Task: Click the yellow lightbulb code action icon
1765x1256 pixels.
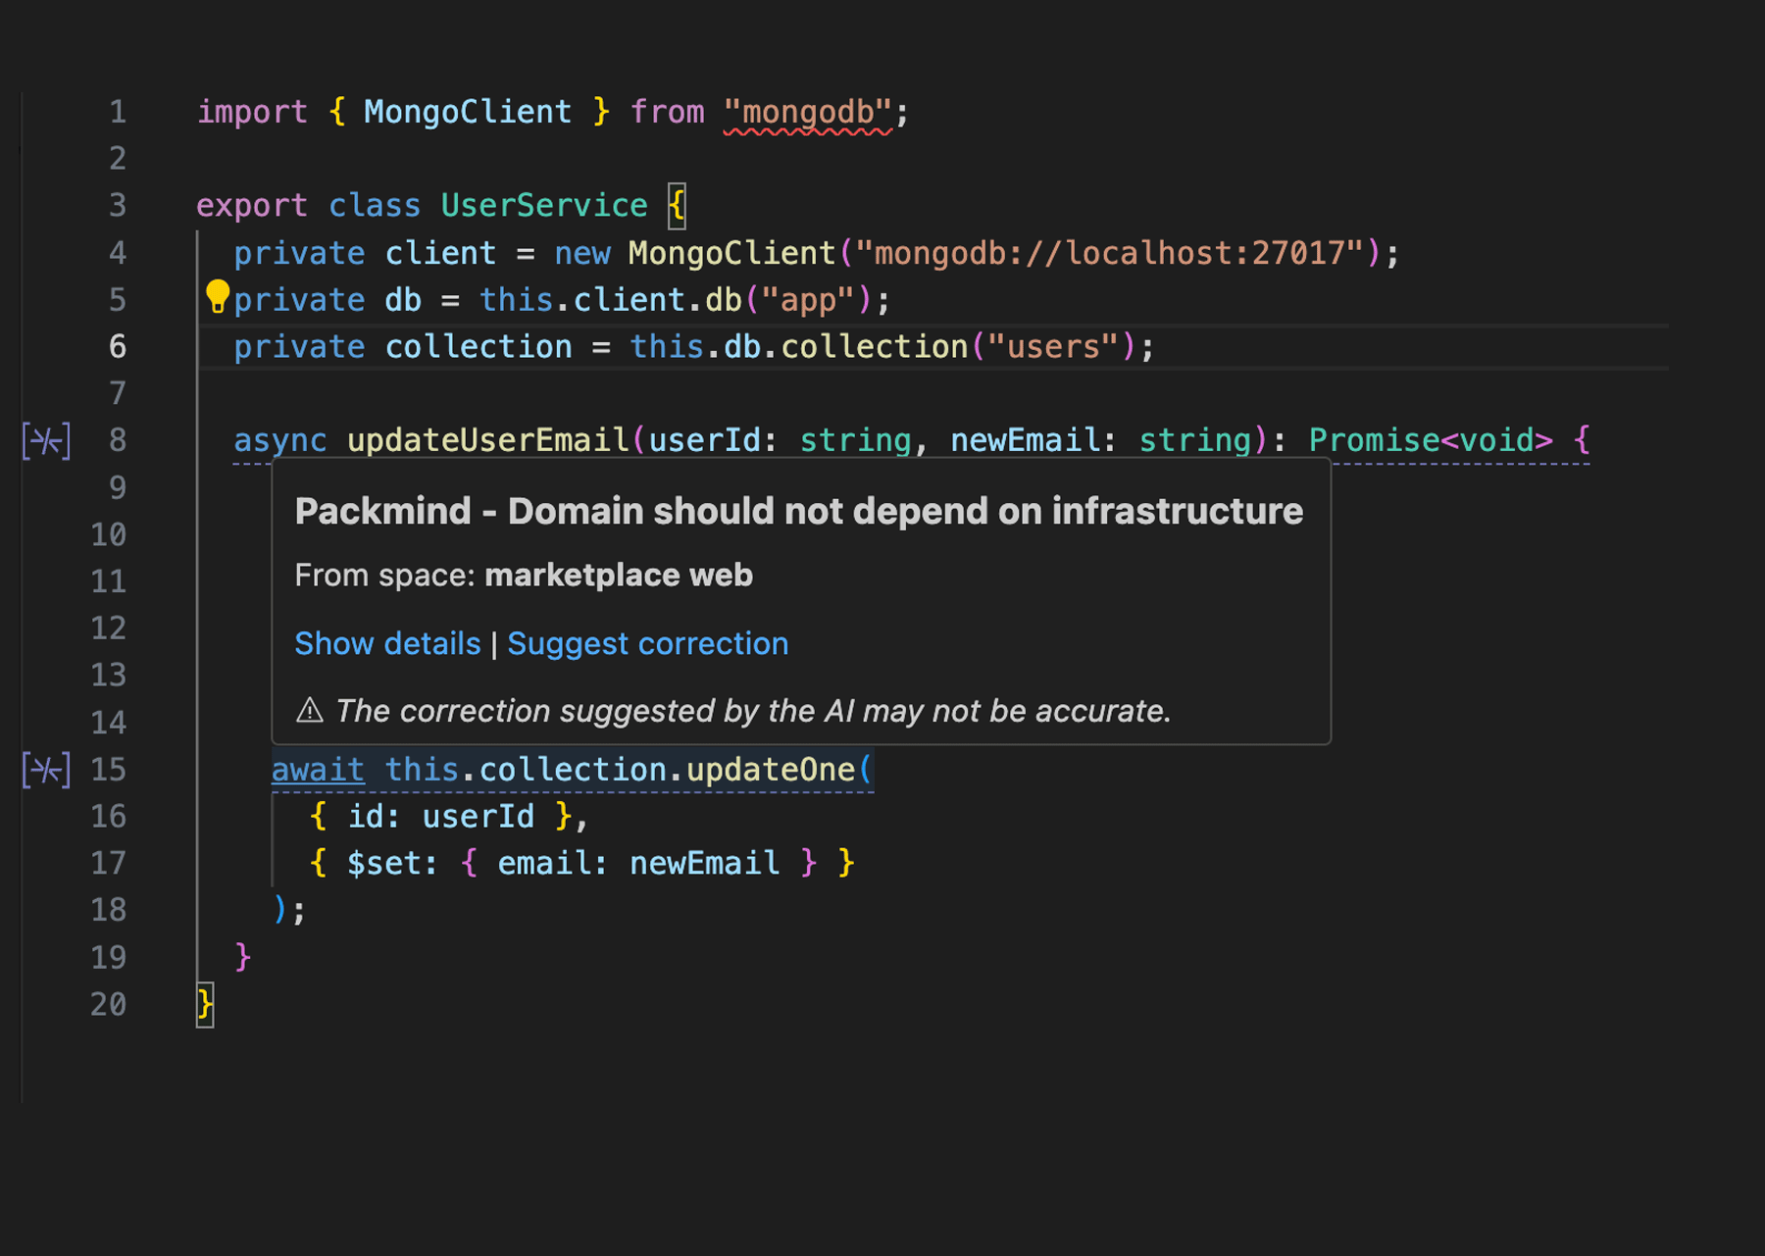Action: pyautogui.click(x=217, y=295)
